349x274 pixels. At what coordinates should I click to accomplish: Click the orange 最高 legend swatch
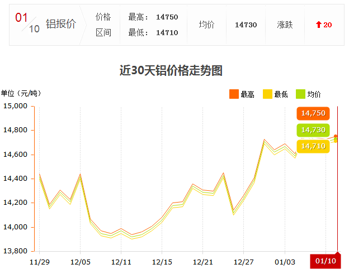click(234, 94)
